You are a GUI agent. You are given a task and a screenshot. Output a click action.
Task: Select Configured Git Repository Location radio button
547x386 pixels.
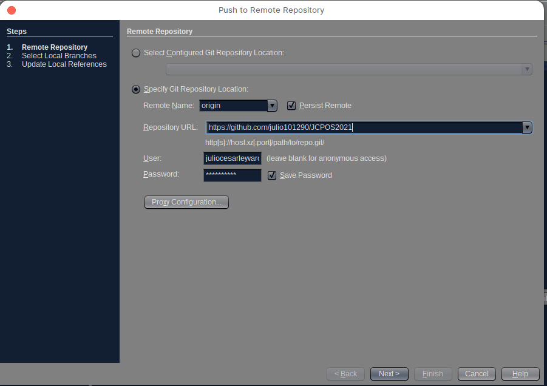(136, 53)
